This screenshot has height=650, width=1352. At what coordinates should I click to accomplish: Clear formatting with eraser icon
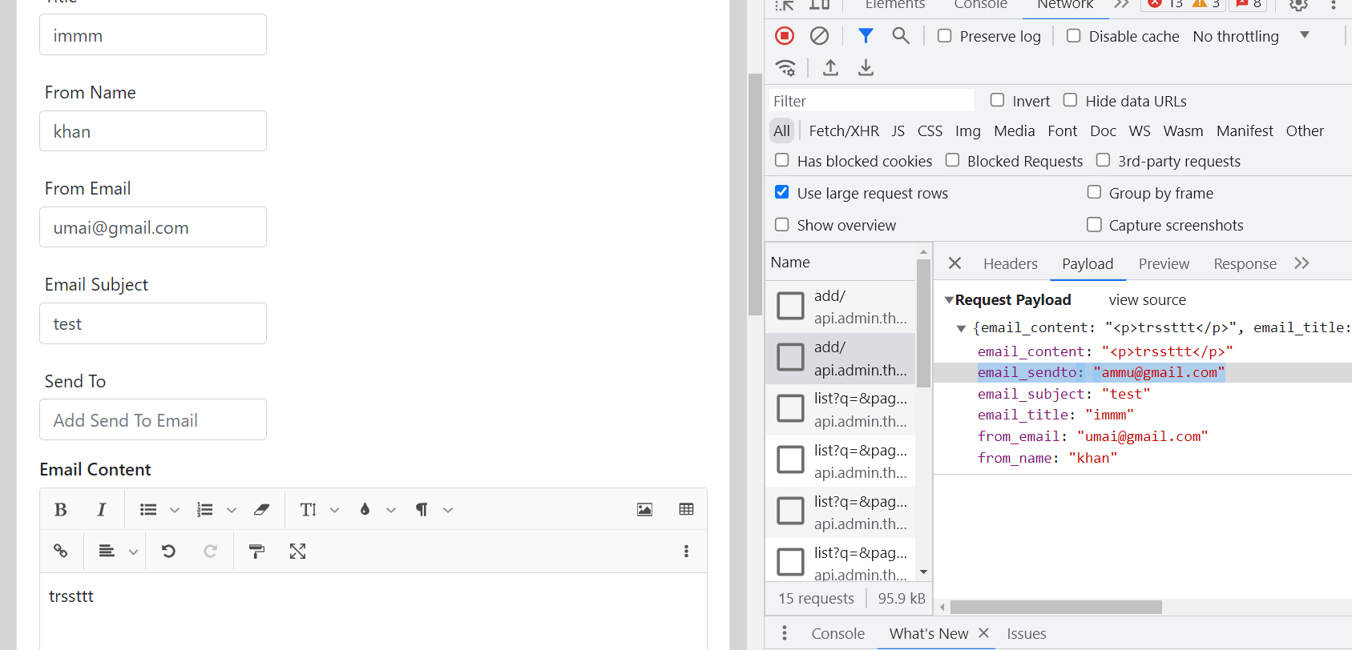(x=261, y=510)
